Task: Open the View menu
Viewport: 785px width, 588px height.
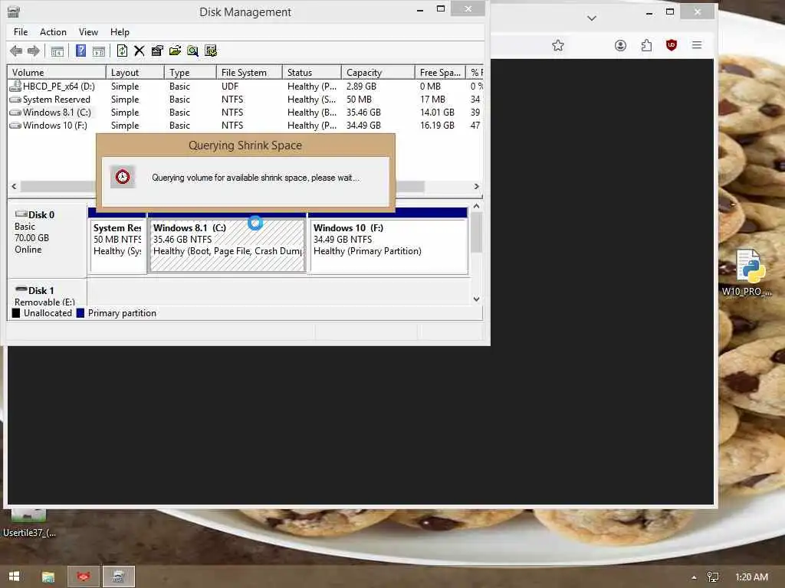Action: pos(88,32)
